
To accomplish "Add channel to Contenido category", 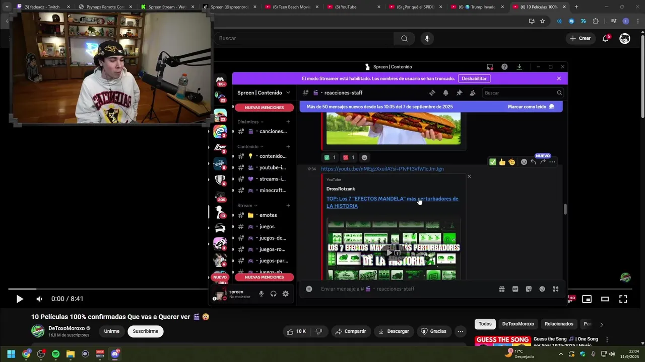I will tap(288, 147).
